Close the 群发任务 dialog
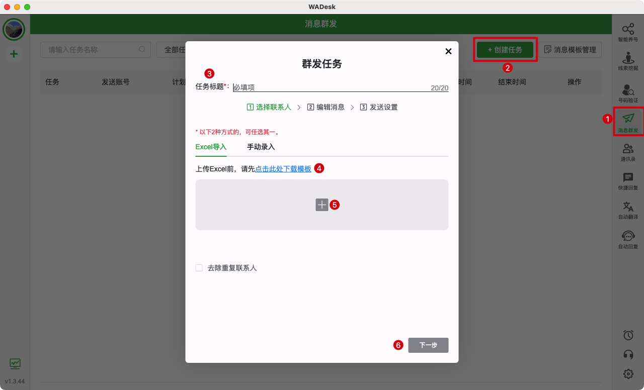Viewport: 644px width, 390px height. click(x=448, y=51)
